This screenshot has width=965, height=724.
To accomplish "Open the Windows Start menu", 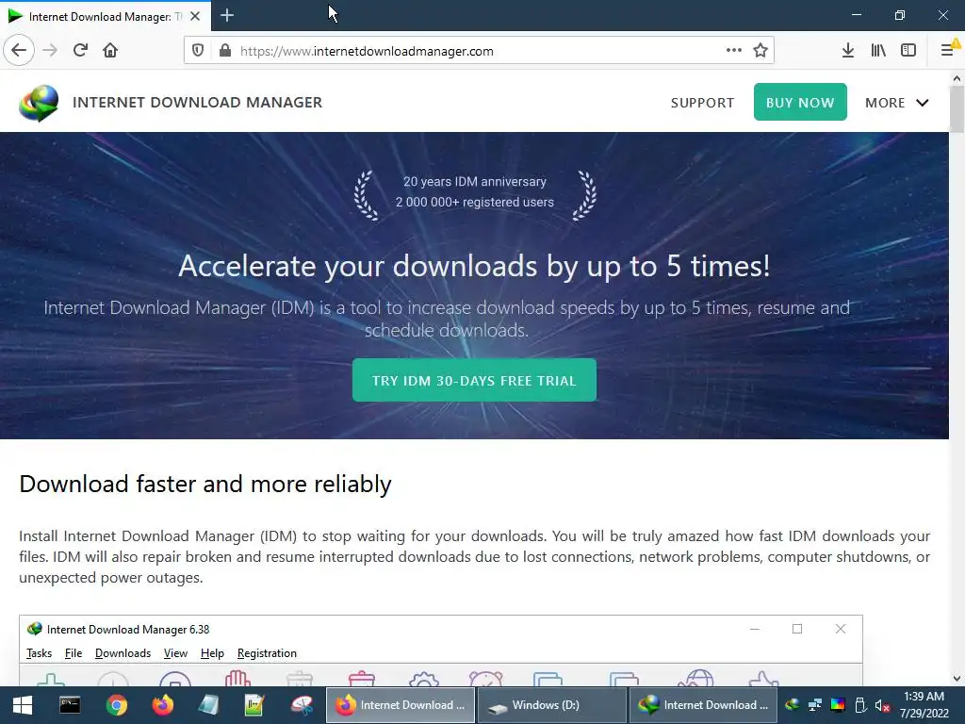I will click(23, 705).
